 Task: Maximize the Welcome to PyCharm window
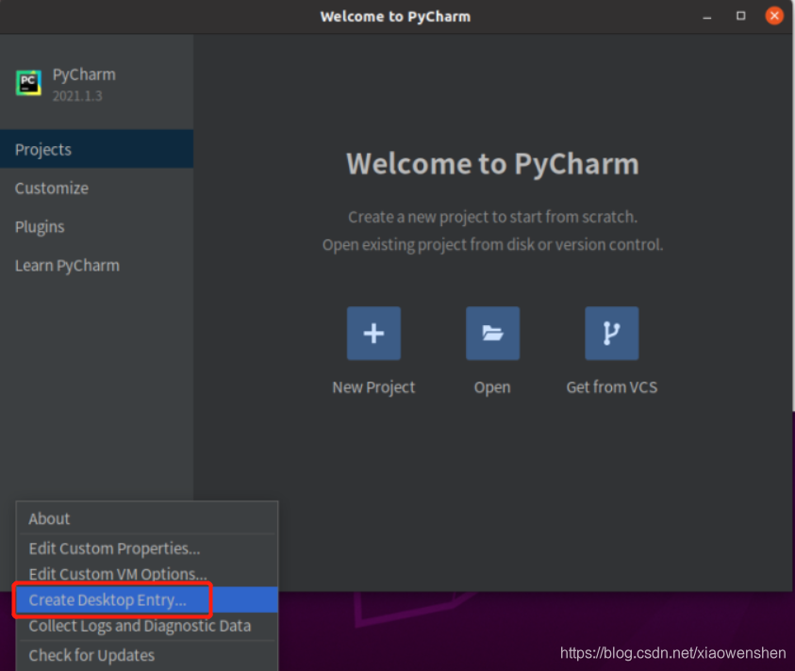click(x=740, y=16)
